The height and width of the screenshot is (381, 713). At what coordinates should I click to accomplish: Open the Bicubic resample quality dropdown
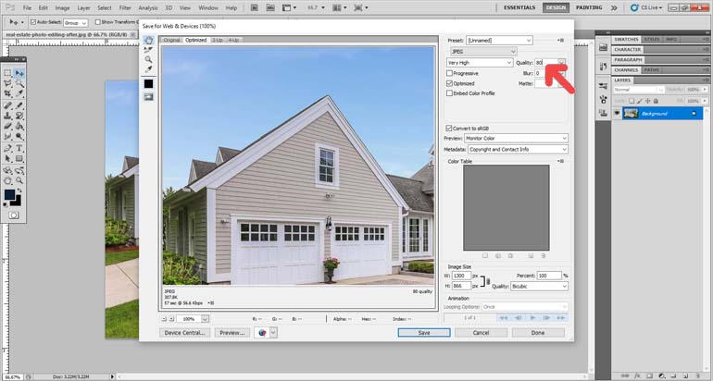click(x=539, y=287)
